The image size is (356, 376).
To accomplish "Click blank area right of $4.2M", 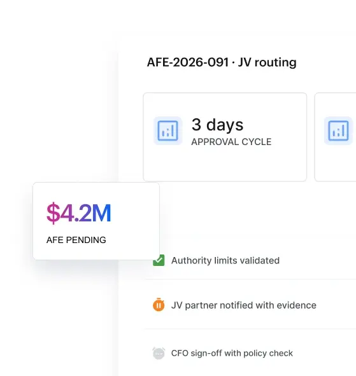I will [134, 213].
